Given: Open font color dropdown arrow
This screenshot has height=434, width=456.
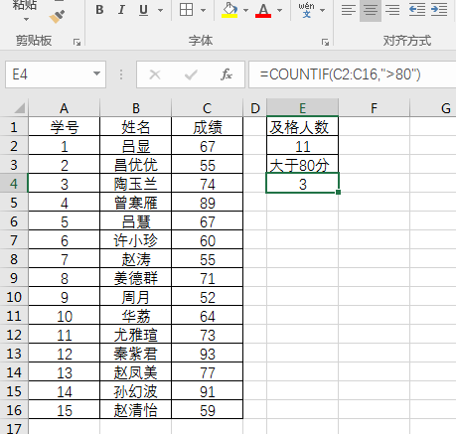Looking at the screenshot, I should click(280, 10).
